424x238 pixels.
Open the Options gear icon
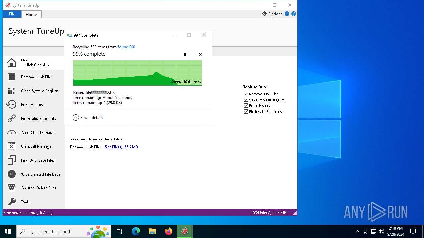tap(264, 14)
